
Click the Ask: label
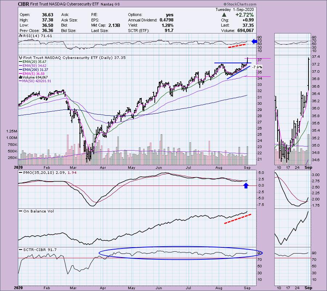point(65,15)
